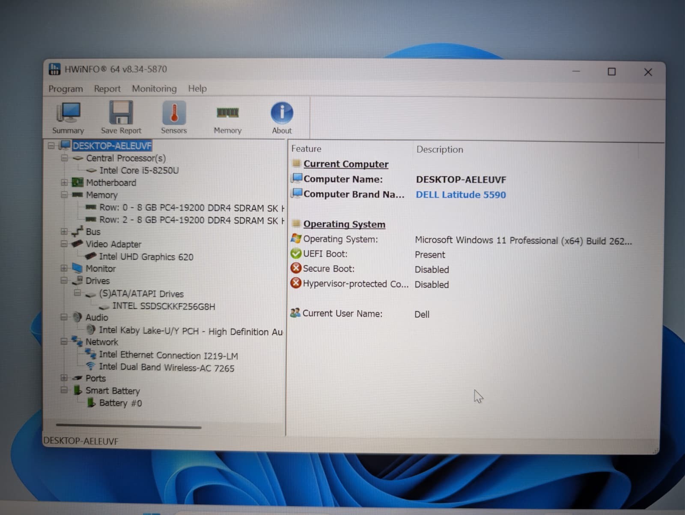Click the Microsoft Windows 11 Professional description
The width and height of the screenshot is (685, 515).
[x=523, y=240]
